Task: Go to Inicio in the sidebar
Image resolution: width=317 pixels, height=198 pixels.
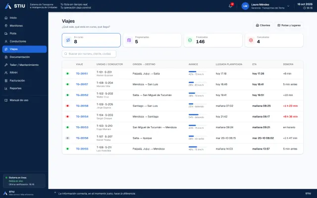Action: point(24,18)
